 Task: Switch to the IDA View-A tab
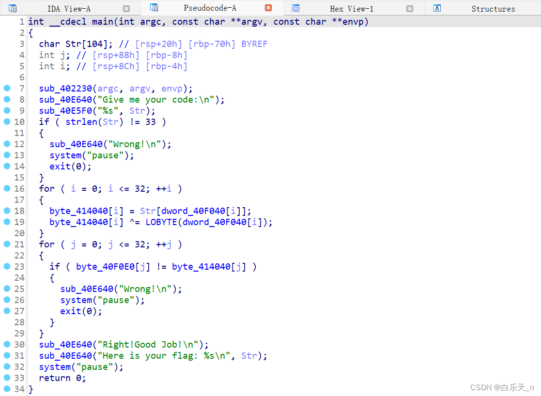[x=69, y=9]
